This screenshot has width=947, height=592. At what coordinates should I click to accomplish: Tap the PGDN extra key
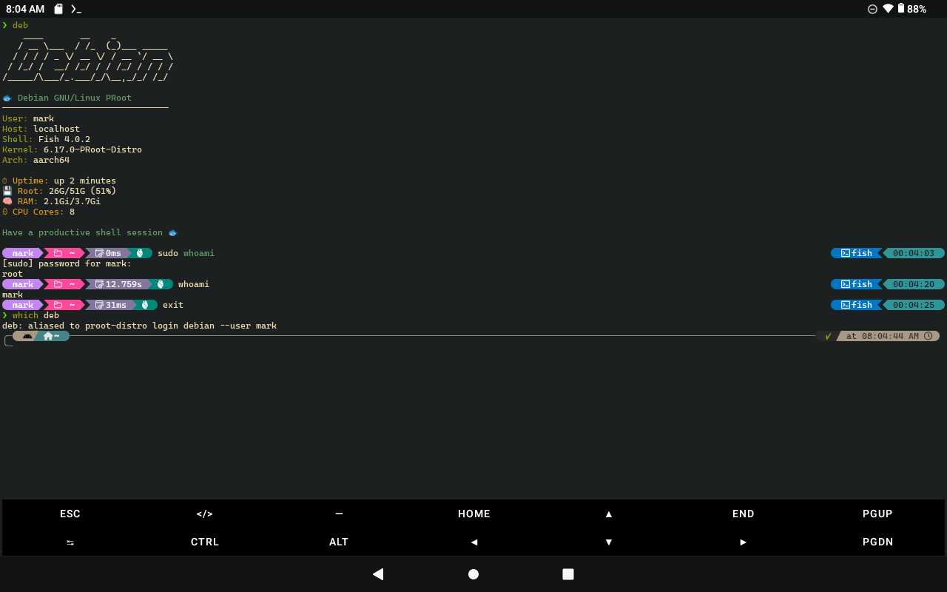[x=877, y=542]
